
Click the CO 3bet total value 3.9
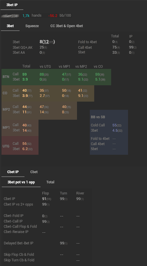pyautogui.click(x=25, y=96)
